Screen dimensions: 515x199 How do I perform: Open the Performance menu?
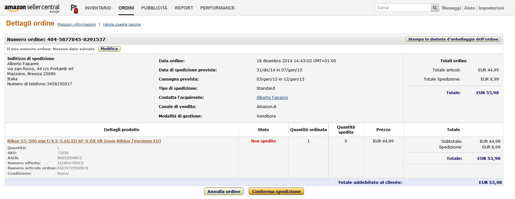[x=217, y=8]
